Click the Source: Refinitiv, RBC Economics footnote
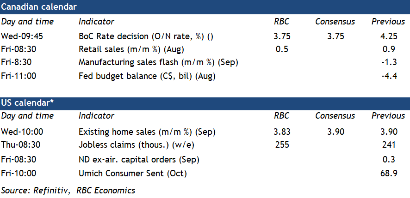The height and width of the screenshot is (198, 410). point(68,190)
